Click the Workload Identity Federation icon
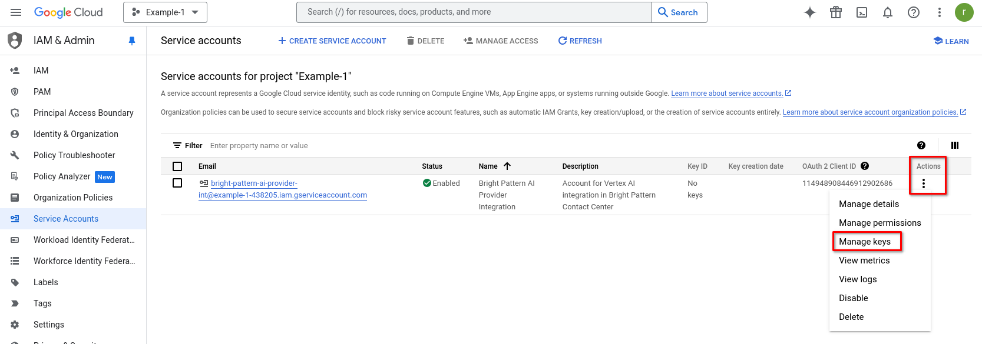This screenshot has width=982, height=344. point(15,240)
